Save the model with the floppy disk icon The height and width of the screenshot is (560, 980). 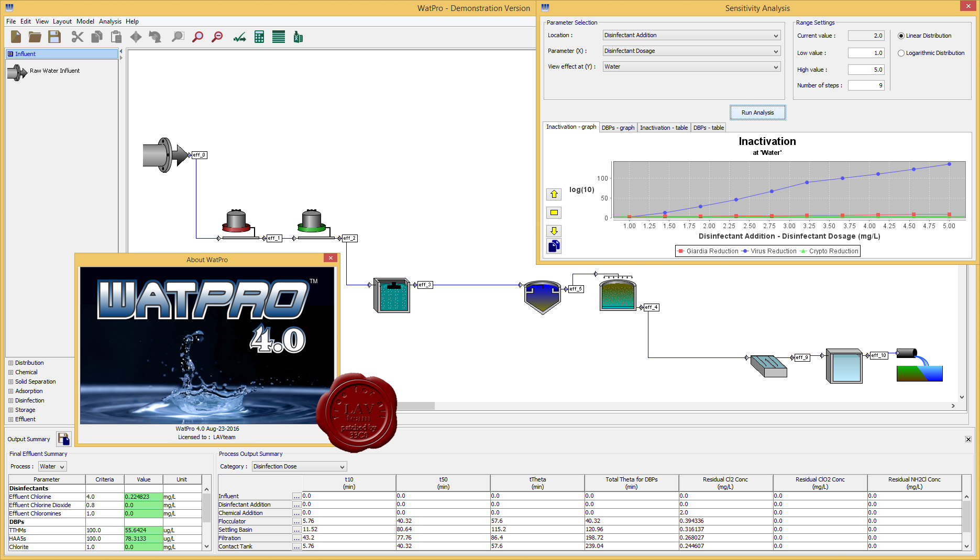54,37
